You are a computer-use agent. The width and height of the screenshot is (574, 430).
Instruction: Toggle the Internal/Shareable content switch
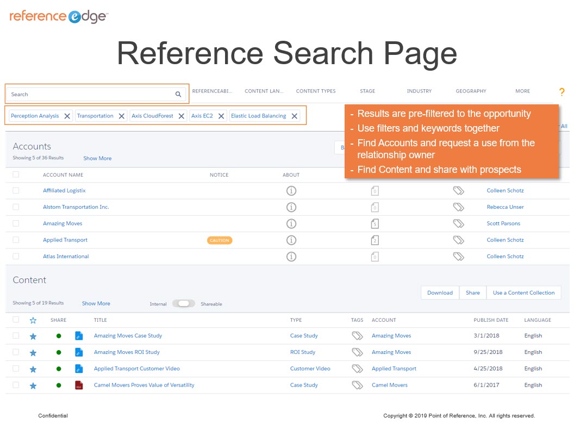point(184,304)
